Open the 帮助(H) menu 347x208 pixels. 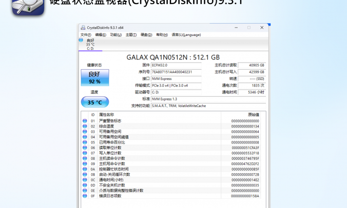162,35
